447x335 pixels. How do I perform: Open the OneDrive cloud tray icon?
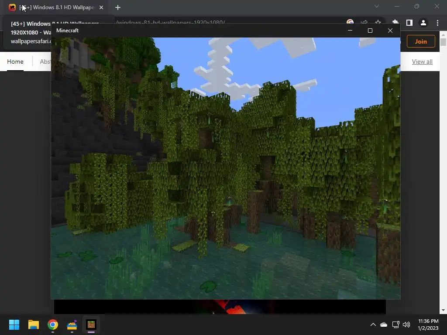(384, 325)
